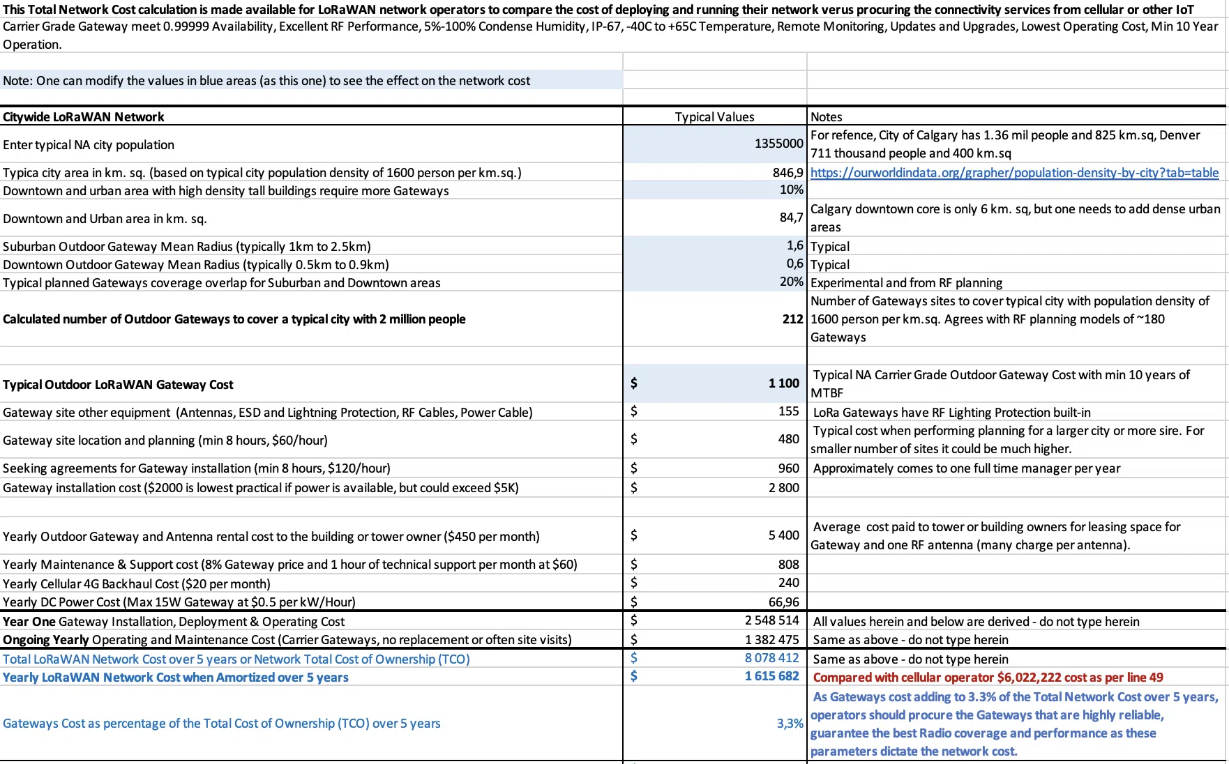Click the gateways cost percentage 3,3% cell
Viewport: 1229px width, 764px height.
[x=790, y=724]
